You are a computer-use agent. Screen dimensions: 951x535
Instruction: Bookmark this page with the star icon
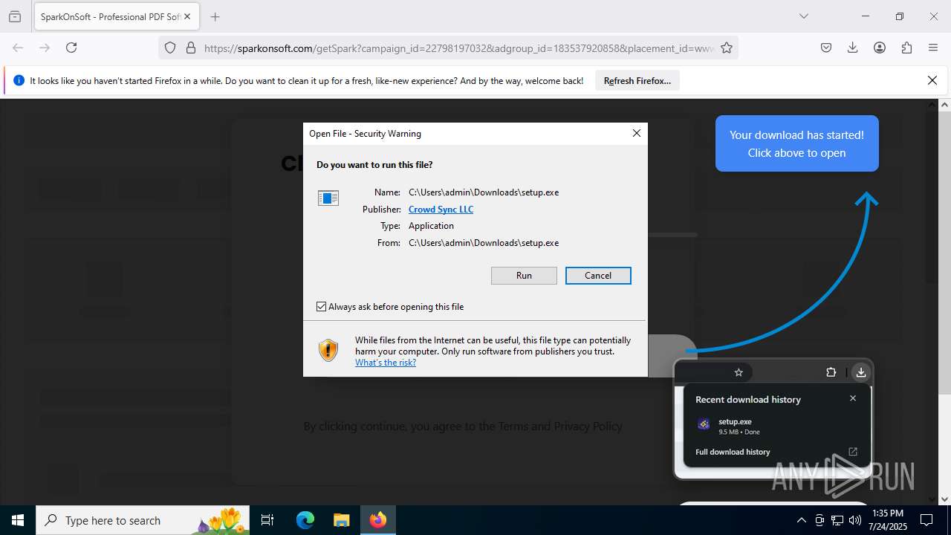point(727,48)
